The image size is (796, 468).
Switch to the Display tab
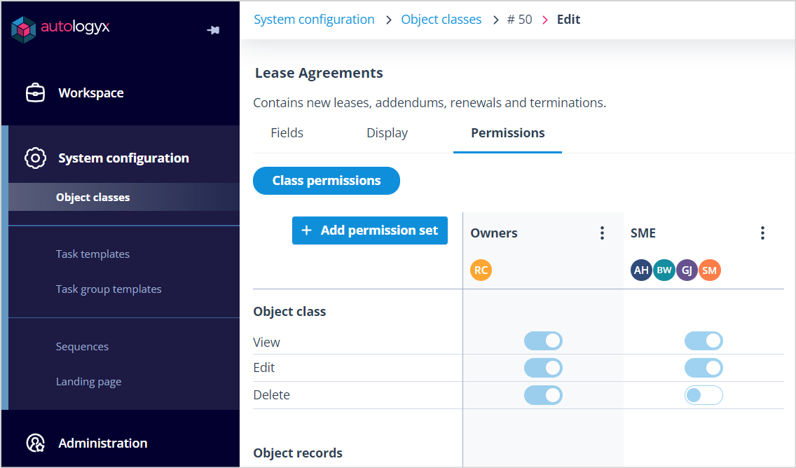[387, 133]
